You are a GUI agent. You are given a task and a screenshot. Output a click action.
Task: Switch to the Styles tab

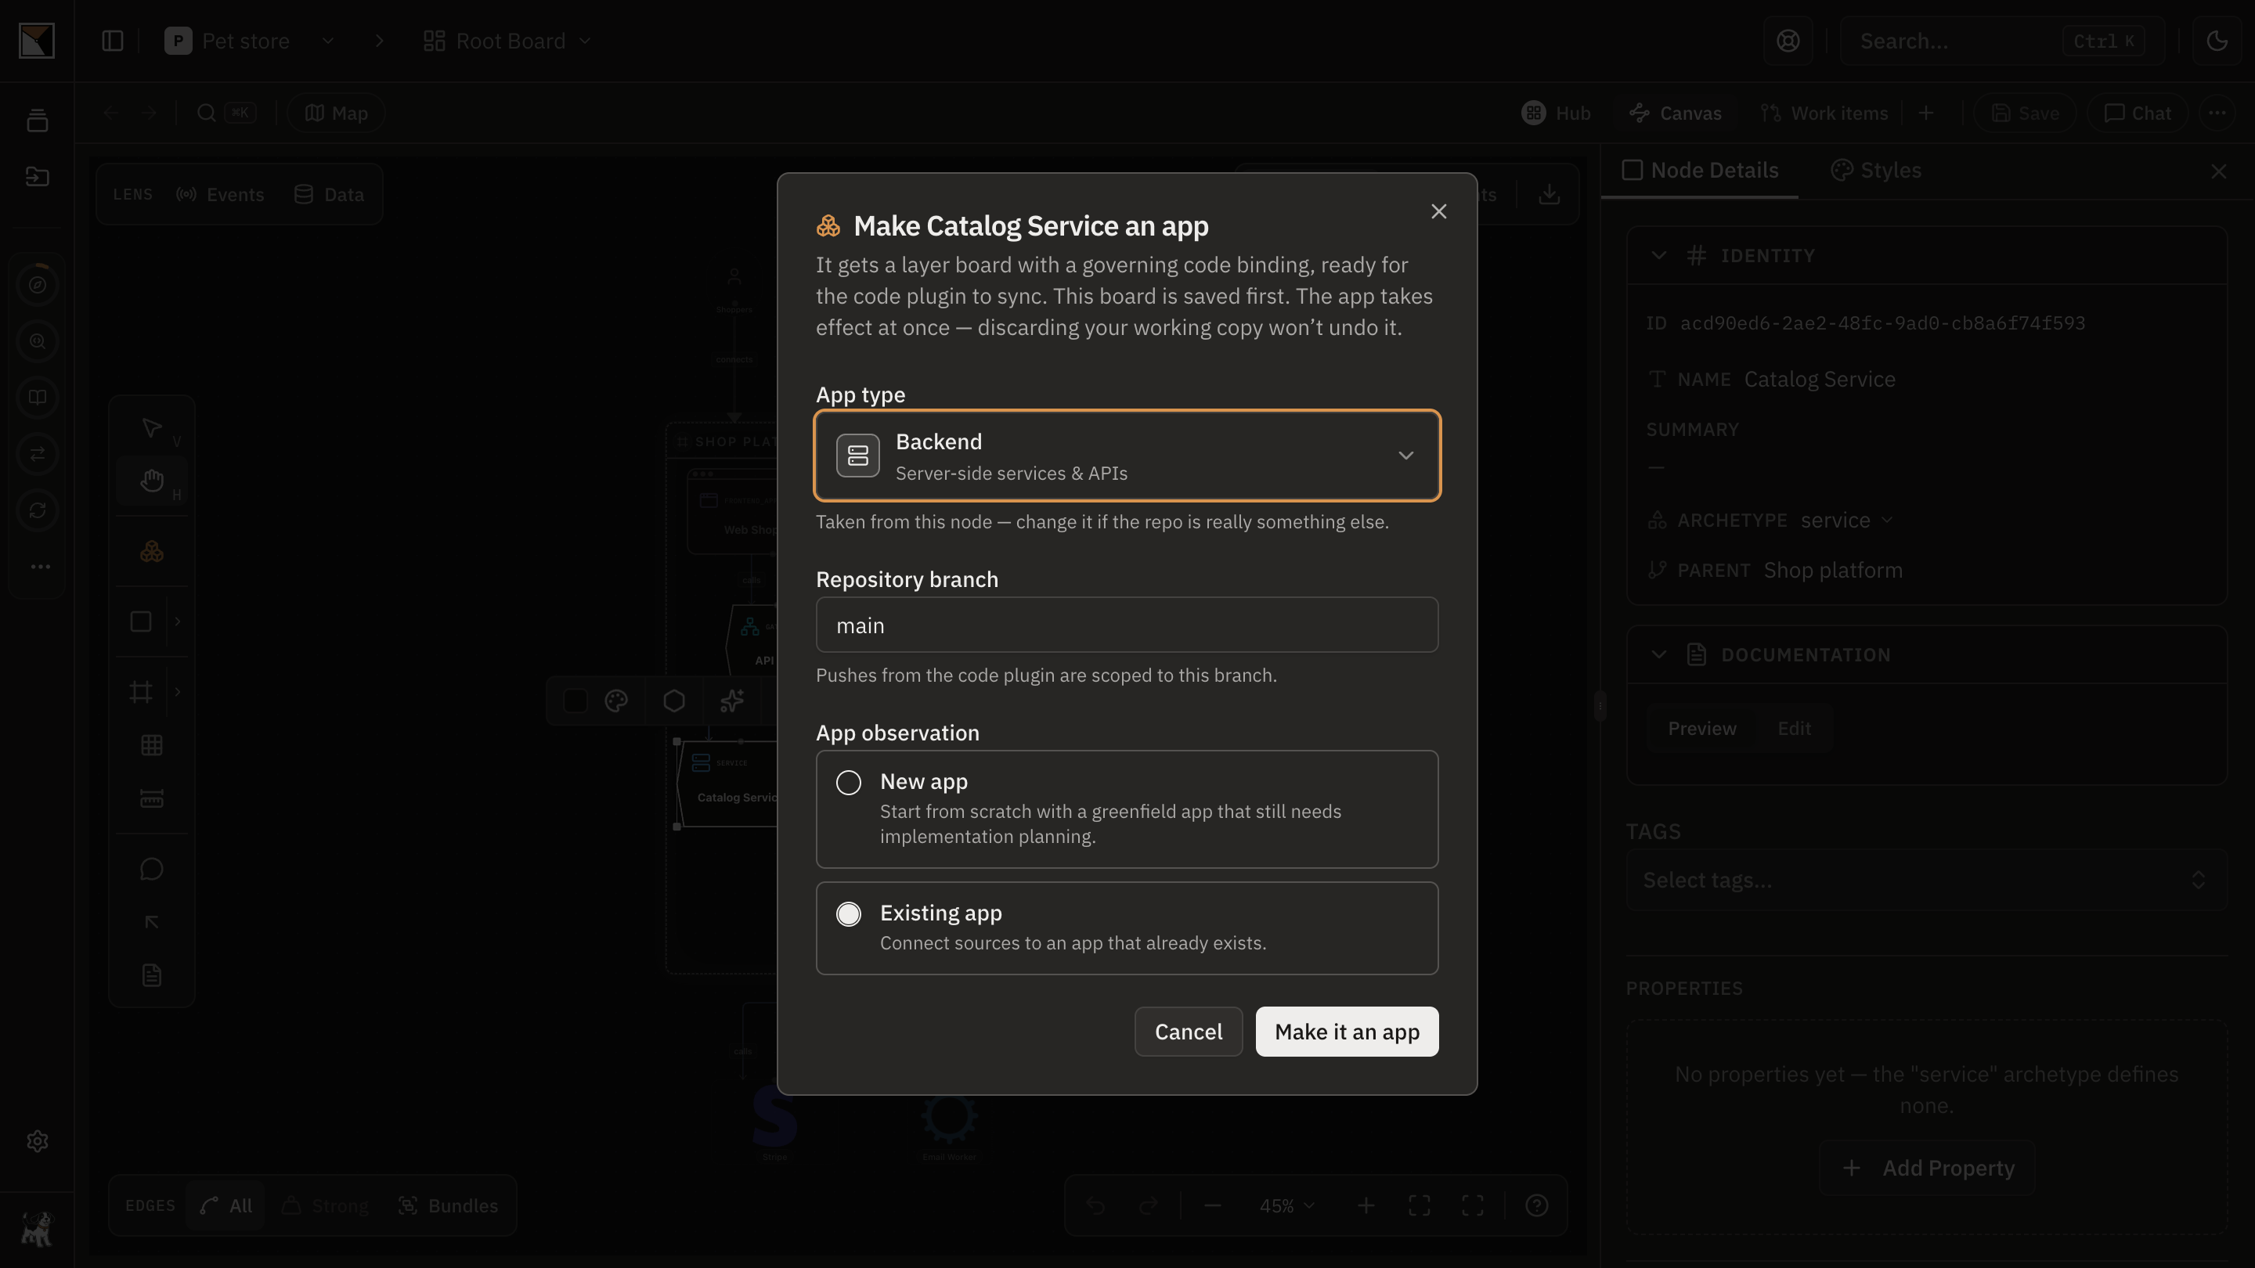click(x=1875, y=171)
